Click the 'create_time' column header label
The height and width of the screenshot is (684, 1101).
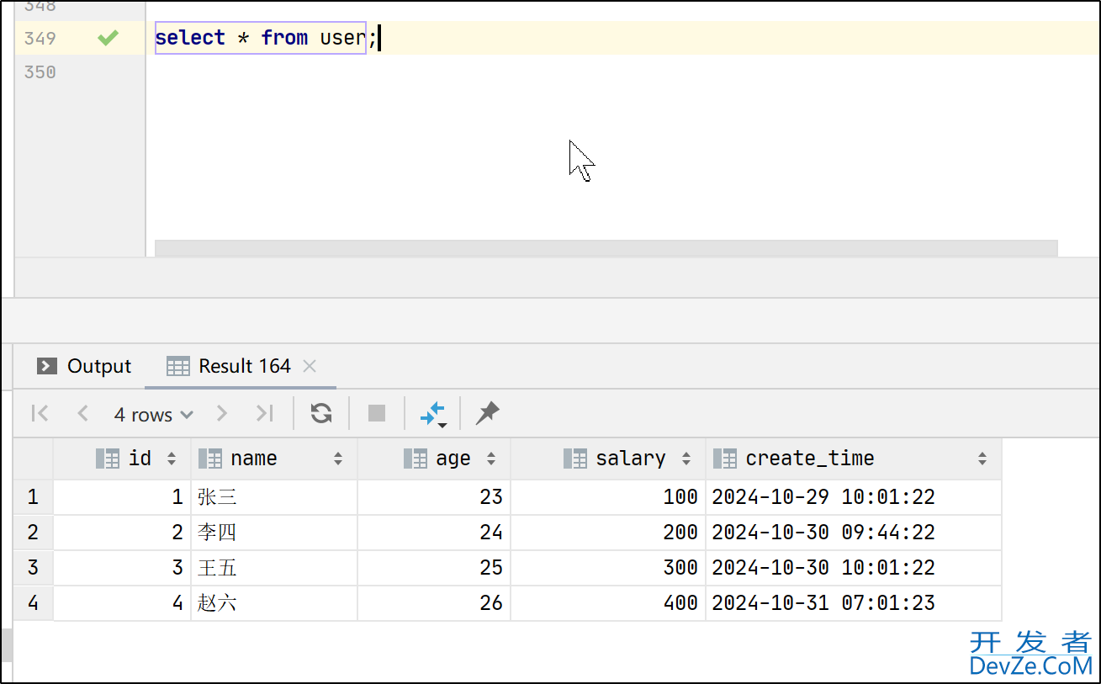[x=810, y=459]
